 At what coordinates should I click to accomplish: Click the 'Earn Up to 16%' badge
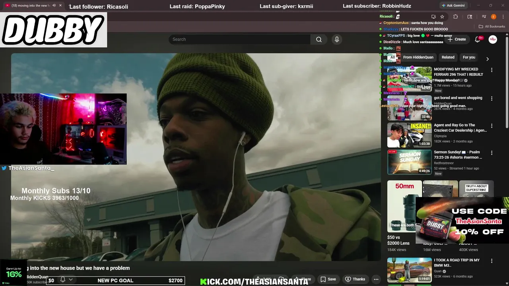pyautogui.click(x=14, y=272)
